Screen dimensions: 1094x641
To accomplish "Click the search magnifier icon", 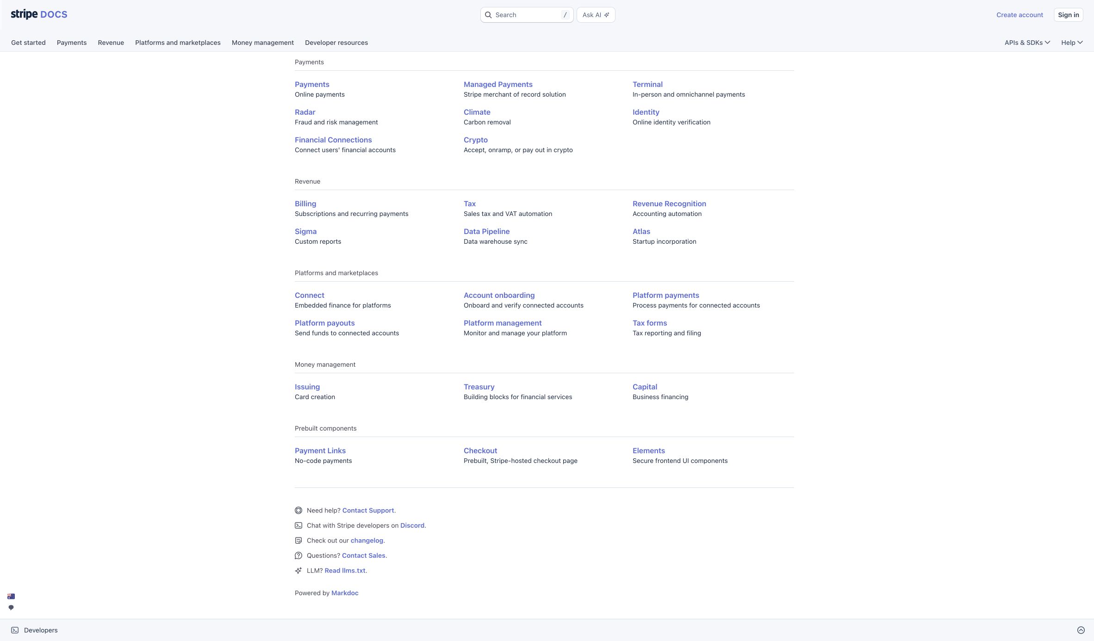I will (x=488, y=15).
